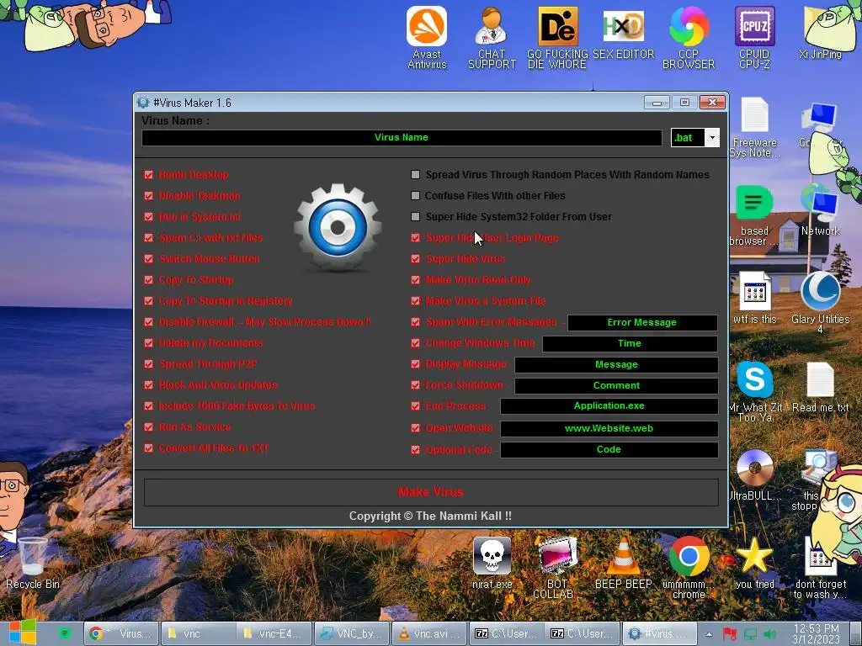Screen dimensions: 862x646
Task: Open the CPUID CPU-Z desktop icon
Action: [x=754, y=37]
